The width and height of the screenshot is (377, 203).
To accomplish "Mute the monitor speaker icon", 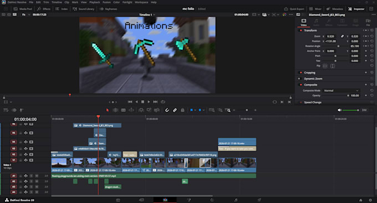I will click(x=339, y=110).
